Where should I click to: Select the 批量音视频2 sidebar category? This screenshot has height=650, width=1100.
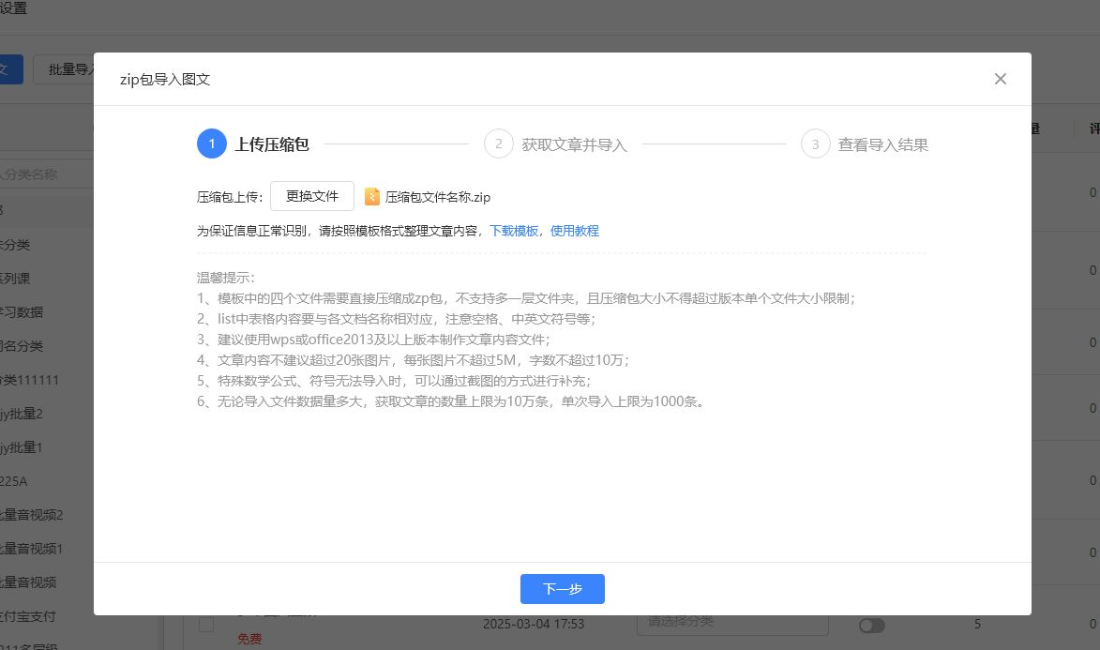[33, 515]
